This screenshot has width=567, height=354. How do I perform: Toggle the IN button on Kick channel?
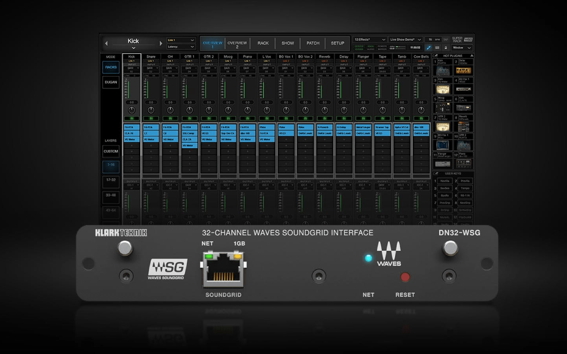(x=132, y=118)
